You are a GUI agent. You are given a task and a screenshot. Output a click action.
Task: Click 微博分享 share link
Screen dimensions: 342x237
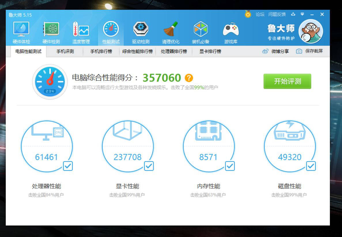click(x=280, y=51)
